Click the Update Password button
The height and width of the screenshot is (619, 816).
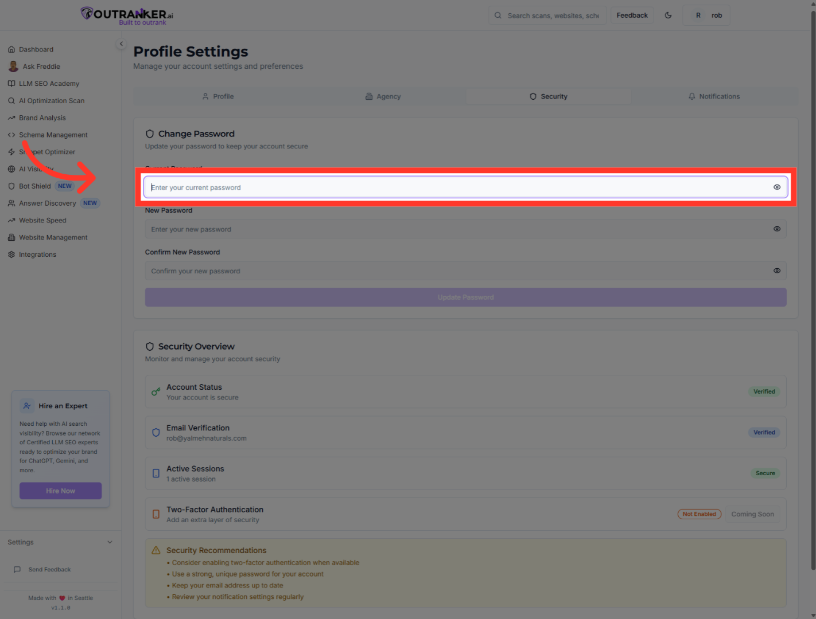(465, 297)
